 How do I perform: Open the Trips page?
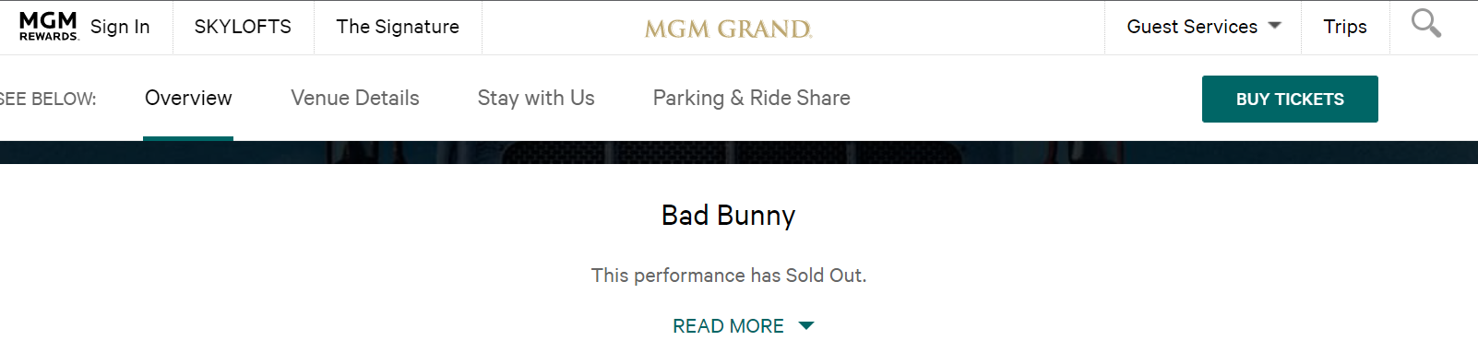click(x=1345, y=27)
